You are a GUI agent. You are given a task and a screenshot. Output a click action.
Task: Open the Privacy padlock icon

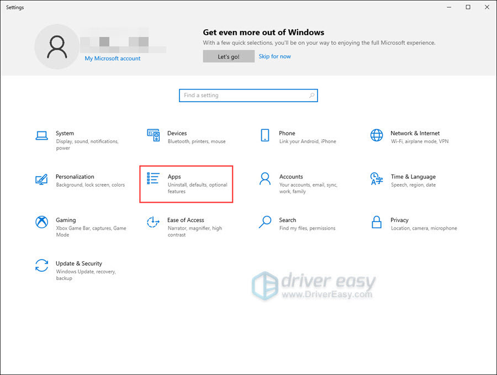pyautogui.click(x=377, y=222)
